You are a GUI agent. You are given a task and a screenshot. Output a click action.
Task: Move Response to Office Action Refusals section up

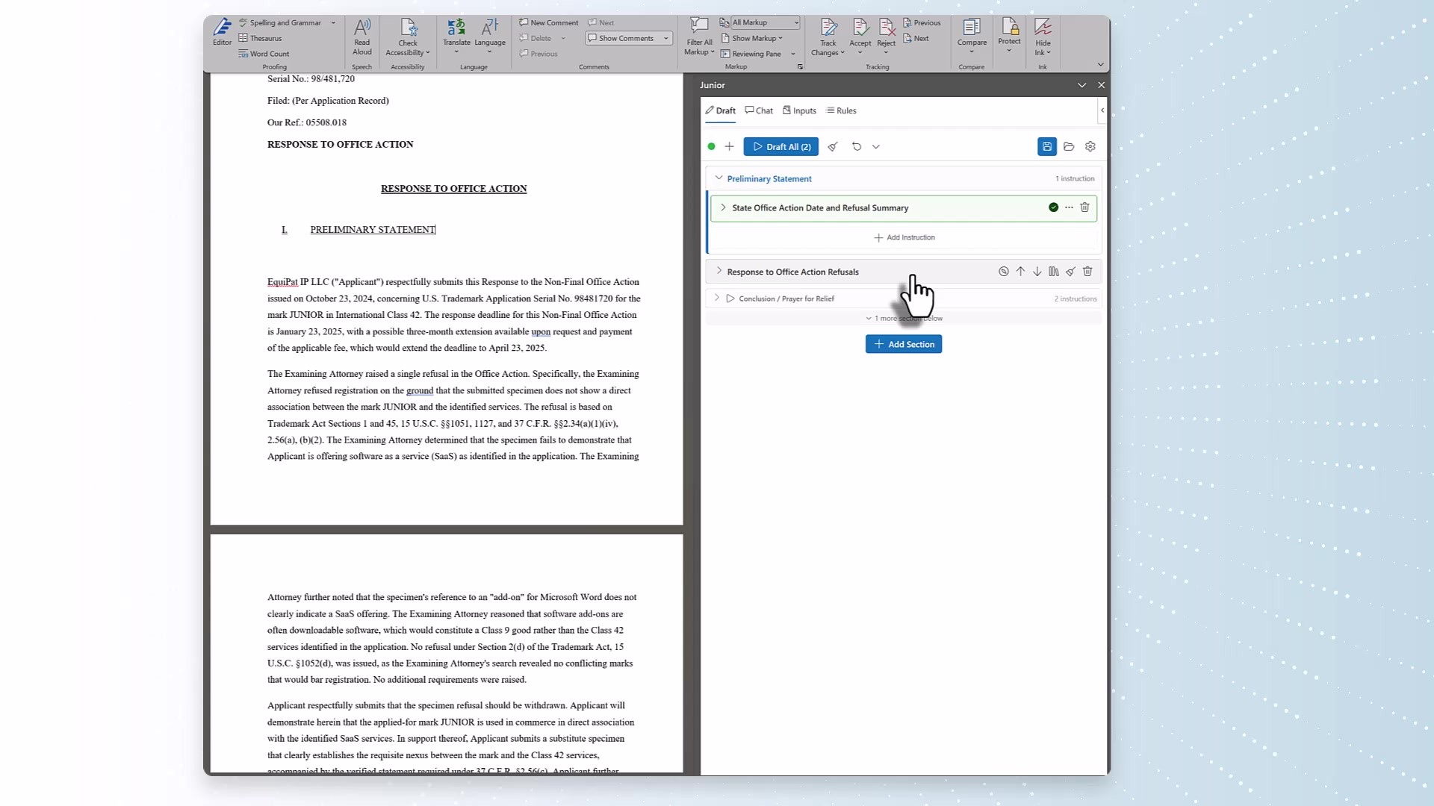click(1020, 272)
